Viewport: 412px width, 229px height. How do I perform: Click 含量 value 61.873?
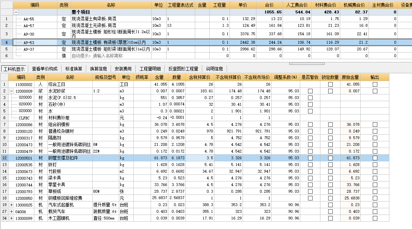coord(161,158)
